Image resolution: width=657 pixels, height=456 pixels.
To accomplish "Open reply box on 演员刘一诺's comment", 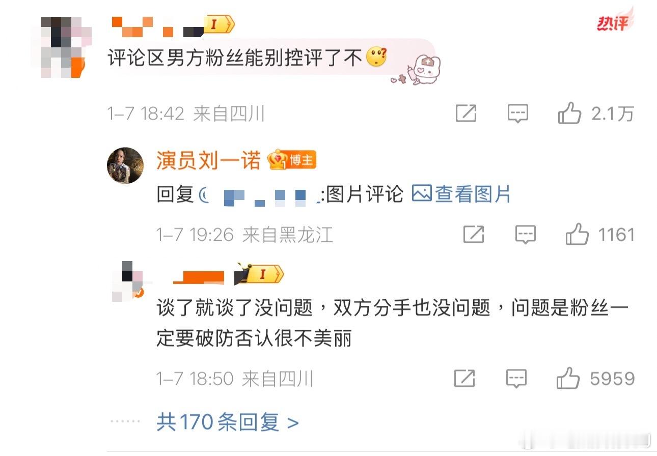I will pos(526,235).
